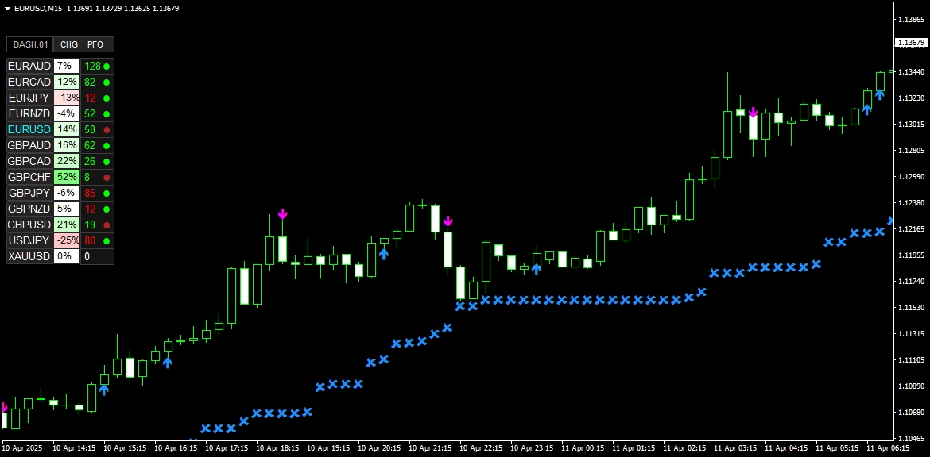Click the 1.12165 price axis label
The width and height of the screenshot is (930, 457).
click(x=911, y=229)
